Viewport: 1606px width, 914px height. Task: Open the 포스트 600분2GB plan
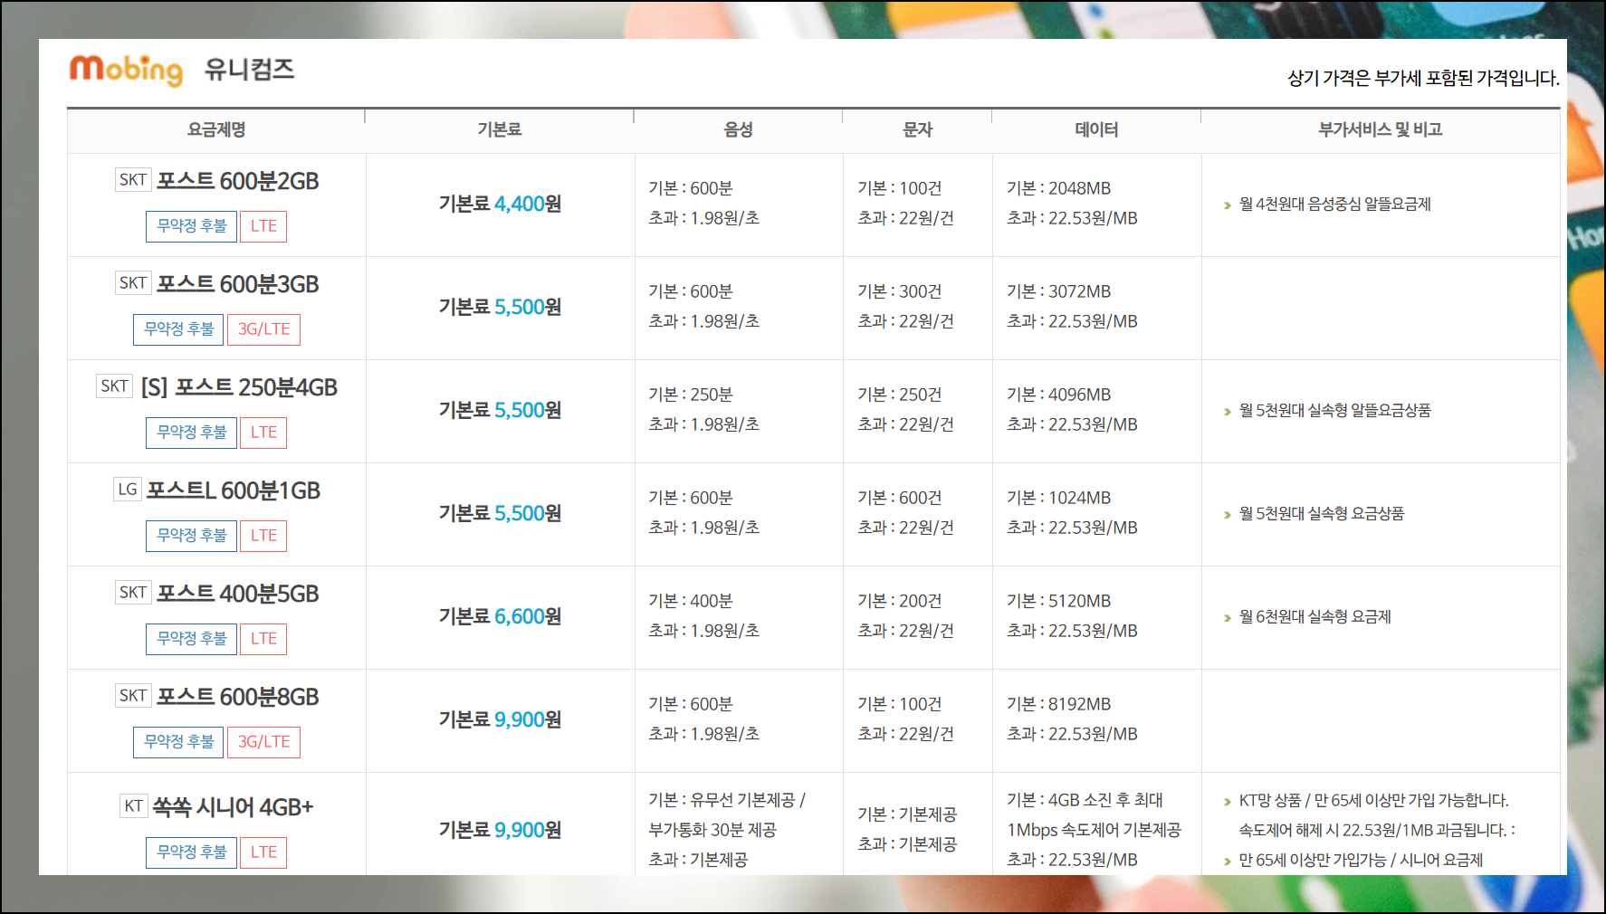238,181
